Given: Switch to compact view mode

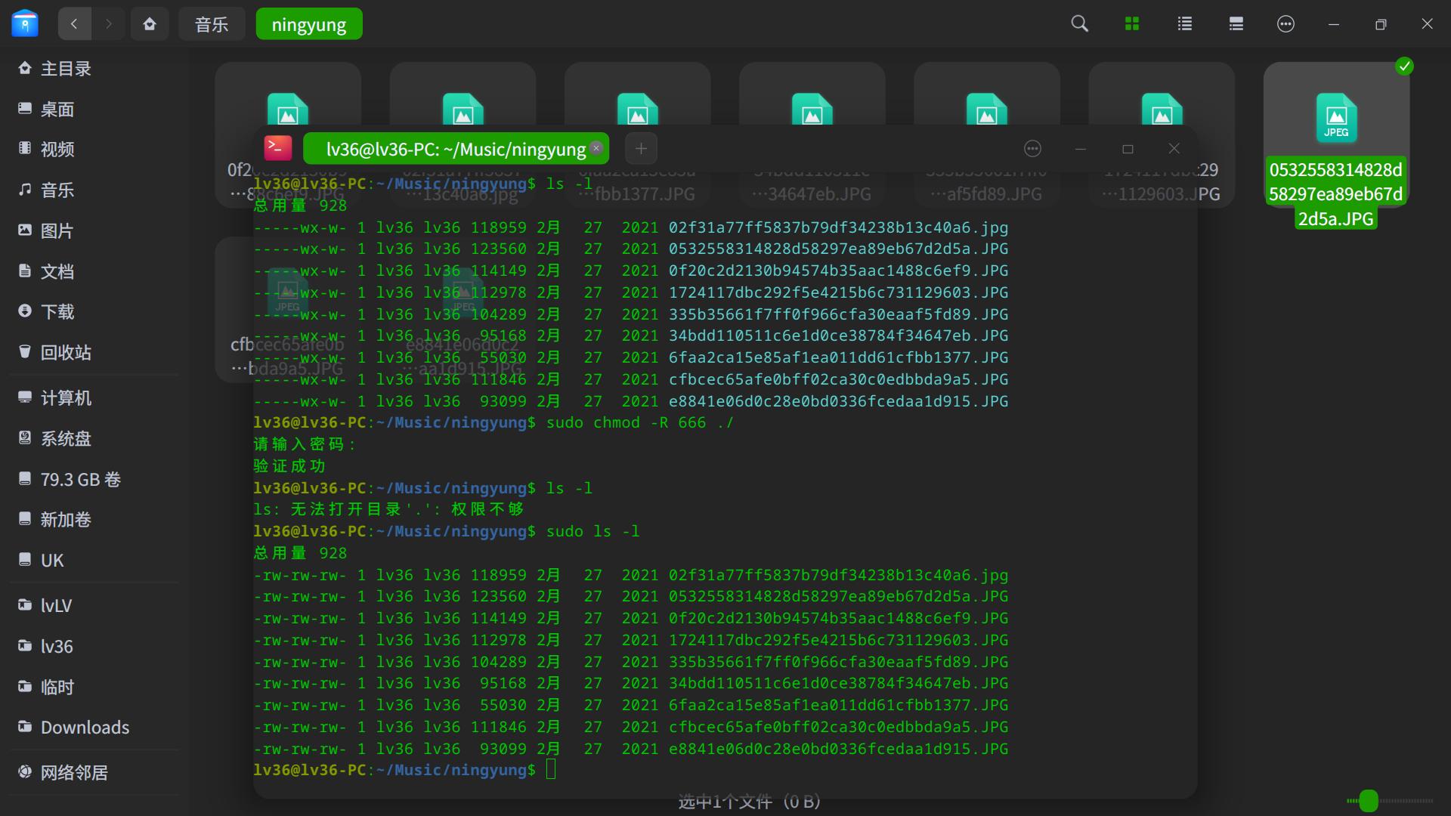Looking at the screenshot, I should coord(1236,24).
